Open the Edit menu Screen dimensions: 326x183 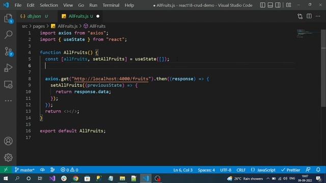tap(31, 5)
